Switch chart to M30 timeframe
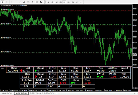This screenshot has width=138, height=95. click(x=60, y=2)
